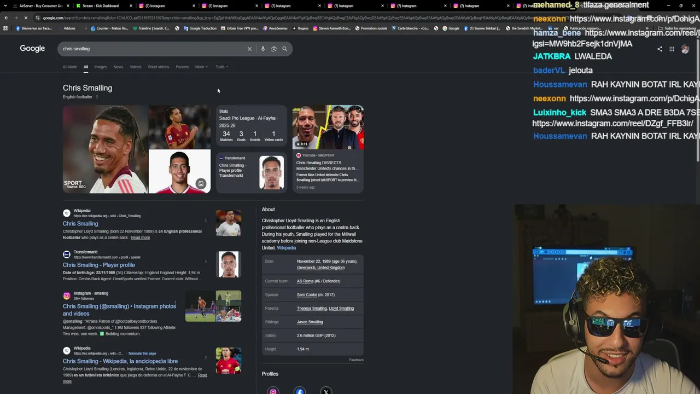
Task: Open 'Chris Smalling' Wikipedia result link
Action: (x=80, y=224)
